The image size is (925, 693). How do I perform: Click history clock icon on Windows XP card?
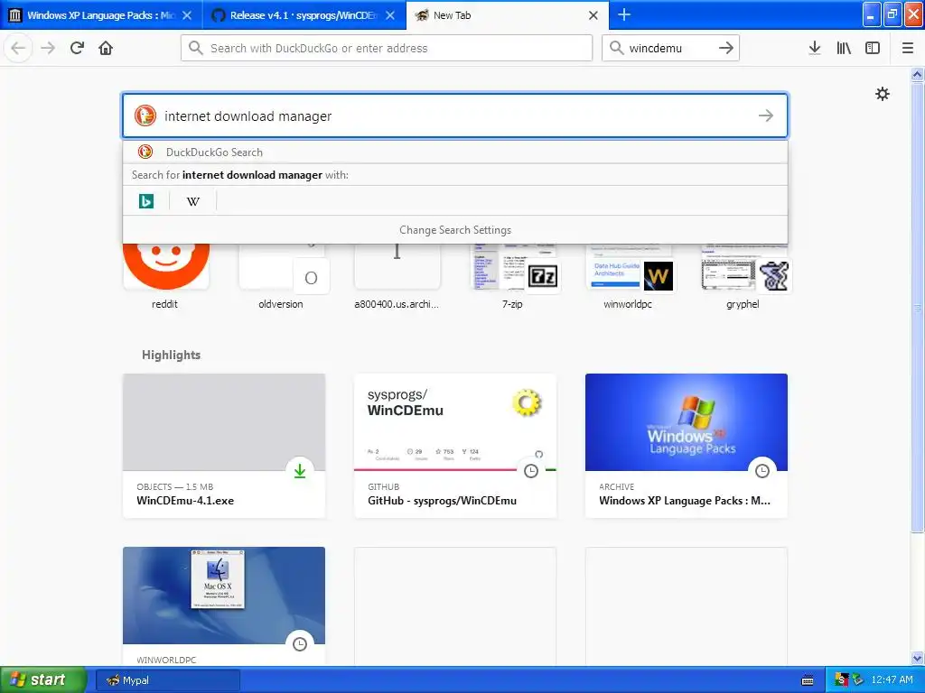[x=762, y=471]
